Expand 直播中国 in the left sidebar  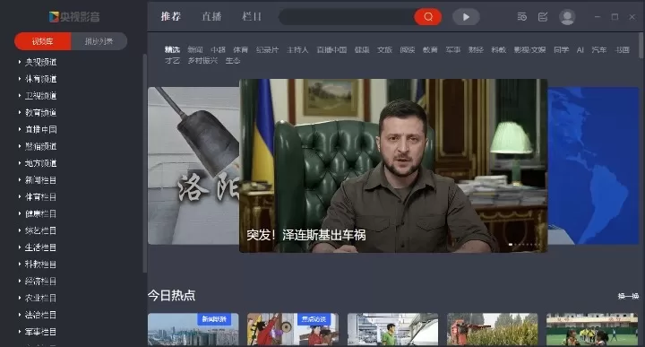37,130
